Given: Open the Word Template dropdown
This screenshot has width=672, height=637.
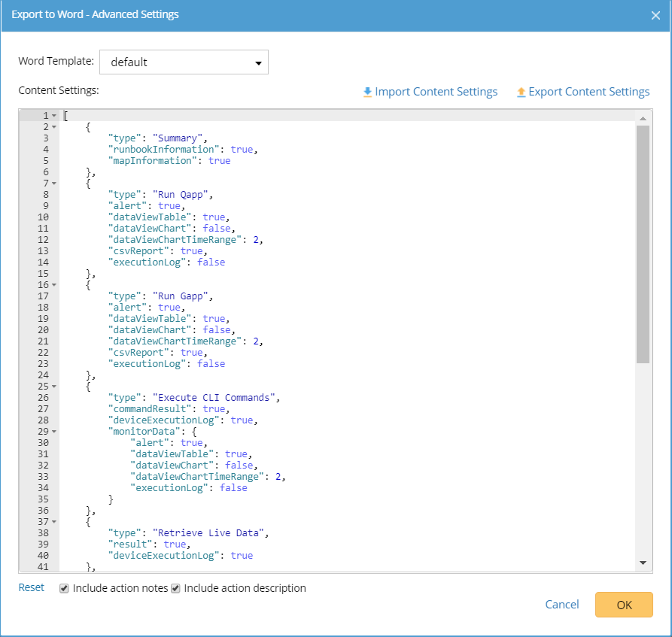Looking at the screenshot, I should [184, 62].
